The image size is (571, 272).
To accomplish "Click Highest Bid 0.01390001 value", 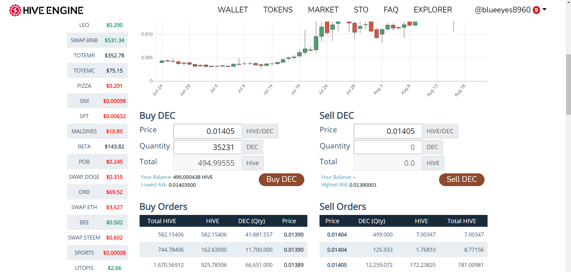I will pyautogui.click(x=363, y=185).
